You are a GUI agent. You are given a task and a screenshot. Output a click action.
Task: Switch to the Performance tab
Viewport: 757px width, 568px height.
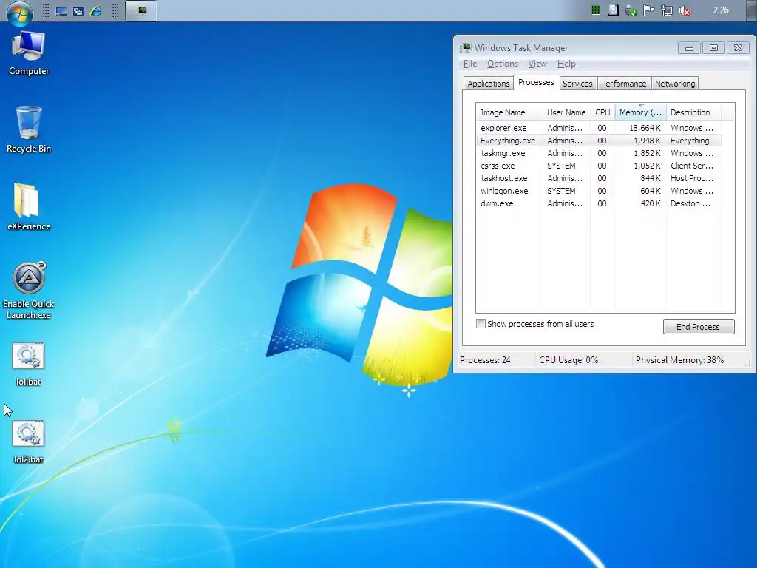pyautogui.click(x=623, y=84)
